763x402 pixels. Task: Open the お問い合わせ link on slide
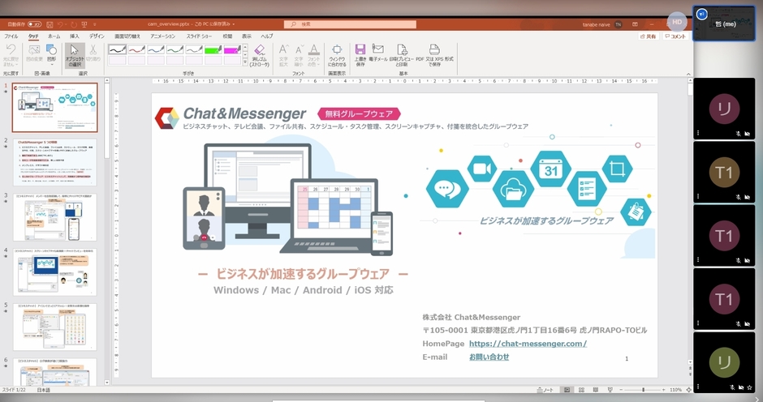[x=489, y=357]
